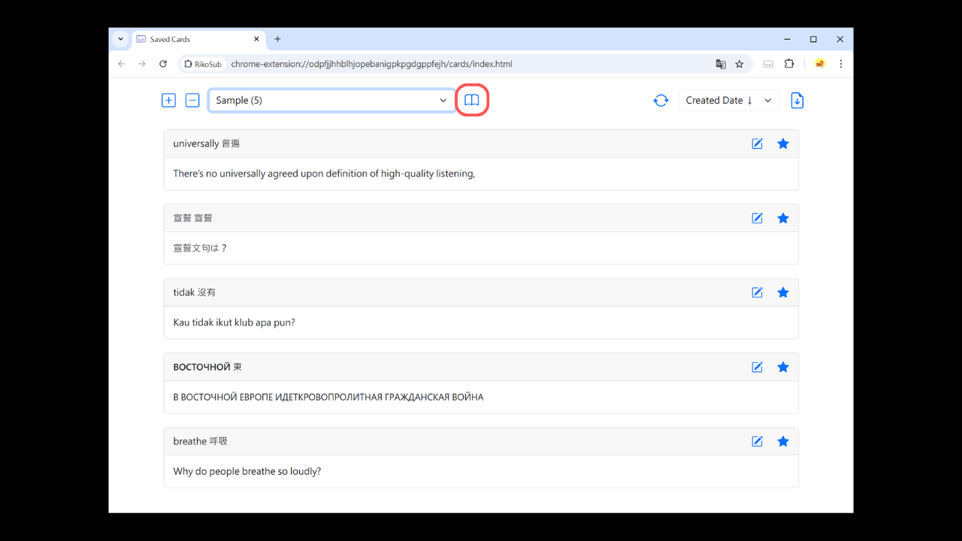Toggle star on the 'universally' card

[x=782, y=144]
